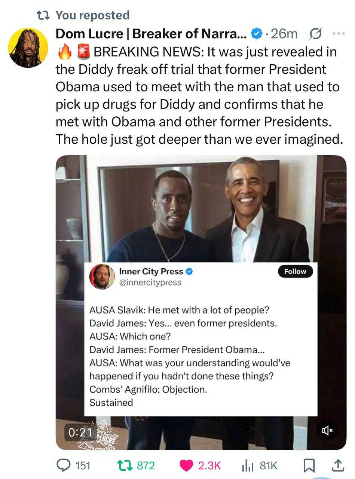The height and width of the screenshot is (479, 355).
Task: Tap the Inner City Press profile picture
Action: pyautogui.click(x=102, y=277)
